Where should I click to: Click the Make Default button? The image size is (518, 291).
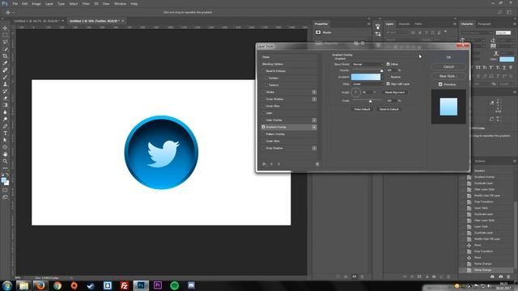(362, 109)
